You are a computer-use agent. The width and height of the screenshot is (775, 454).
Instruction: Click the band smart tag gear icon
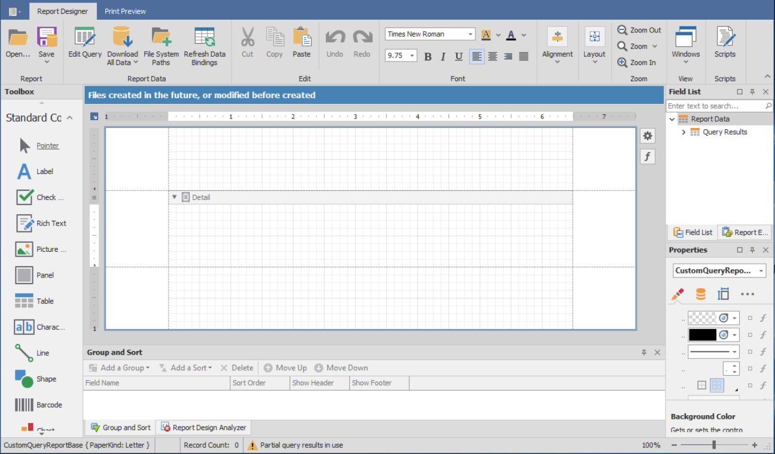pos(647,136)
